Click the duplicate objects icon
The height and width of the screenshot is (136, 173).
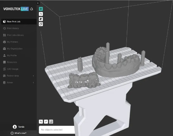point(41,24)
